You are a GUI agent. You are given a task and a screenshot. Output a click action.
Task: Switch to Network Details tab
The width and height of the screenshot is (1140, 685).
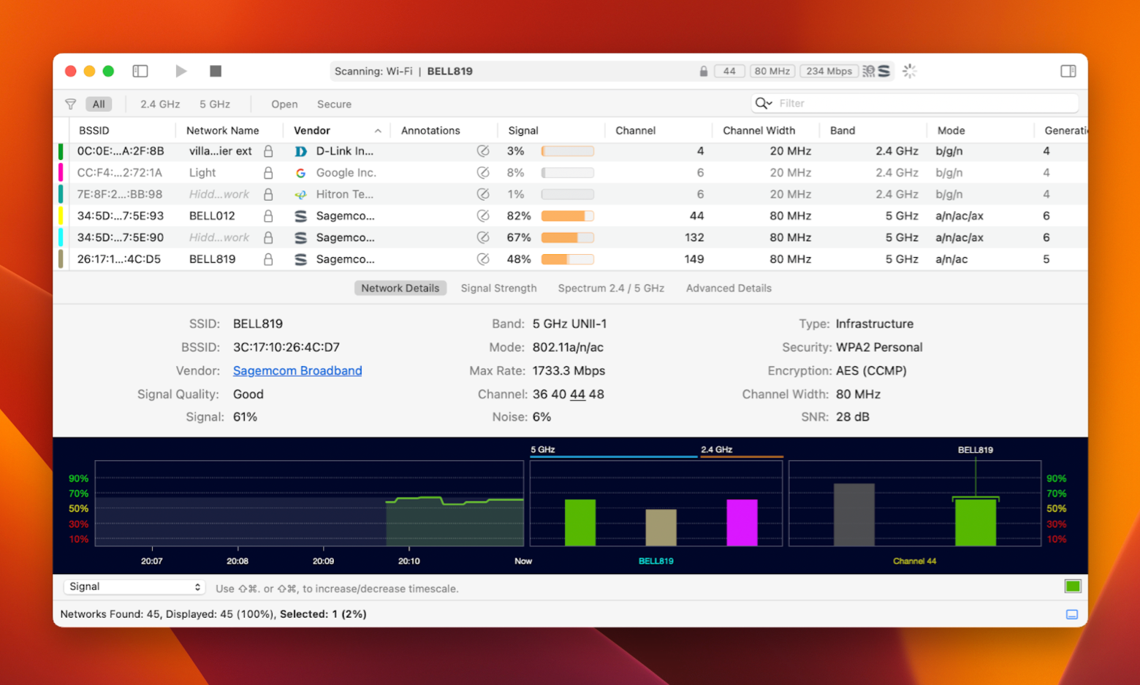click(x=400, y=288)
